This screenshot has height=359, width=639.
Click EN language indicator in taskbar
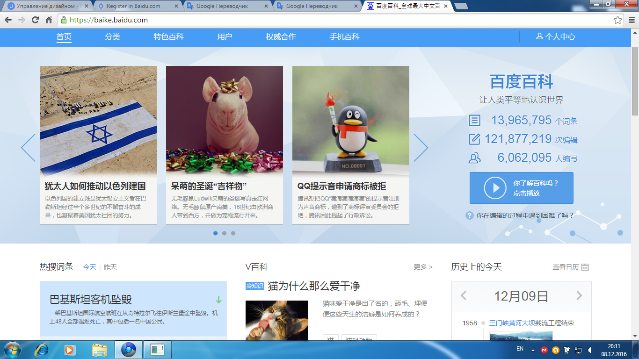coord(520,349)
